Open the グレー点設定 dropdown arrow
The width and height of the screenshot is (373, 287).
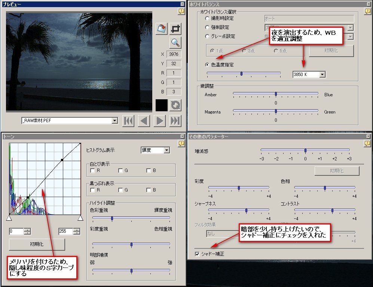point(351,37)
